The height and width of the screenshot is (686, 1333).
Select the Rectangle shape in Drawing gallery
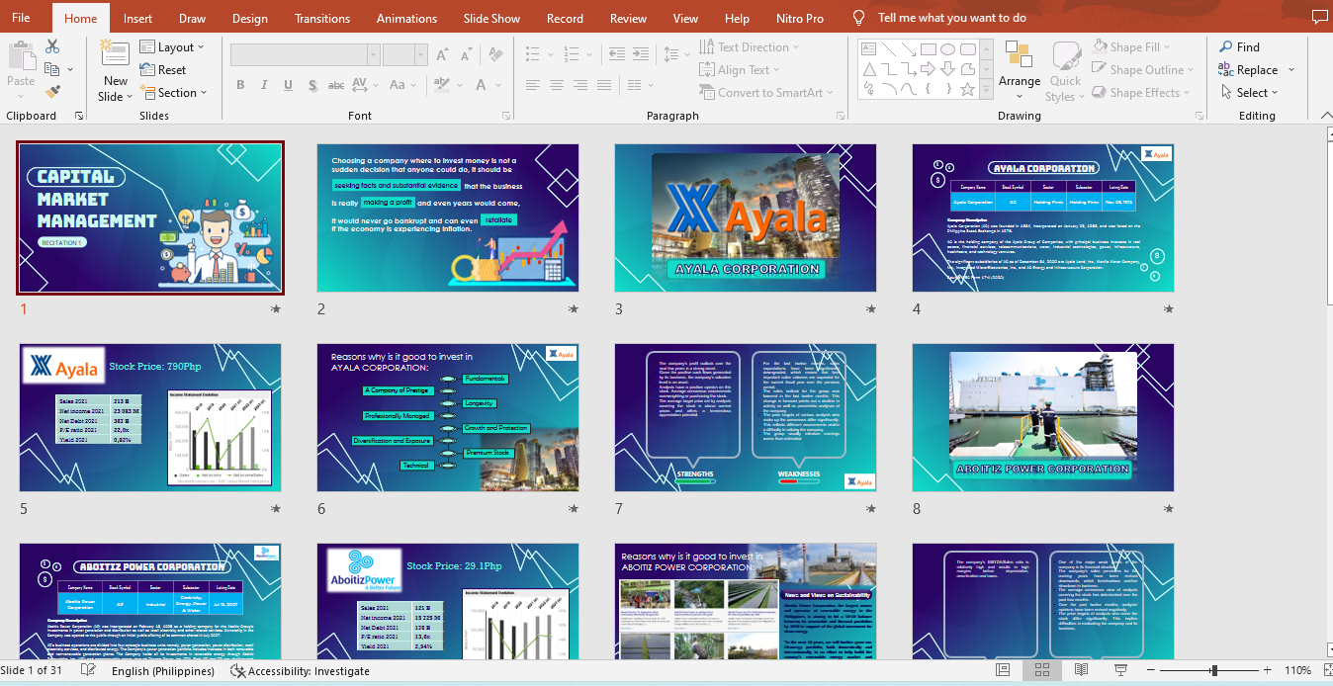click(x=928, y=48)
